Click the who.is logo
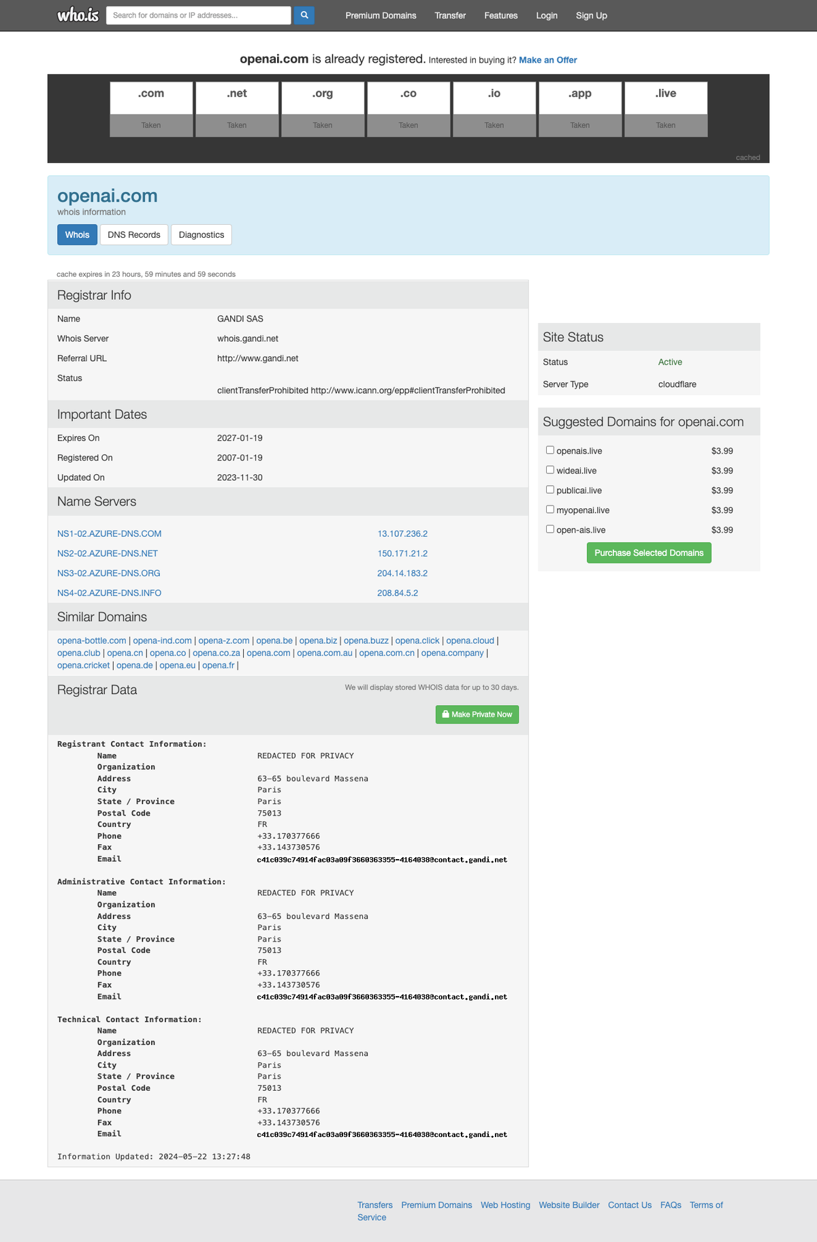 click(78, 15)
